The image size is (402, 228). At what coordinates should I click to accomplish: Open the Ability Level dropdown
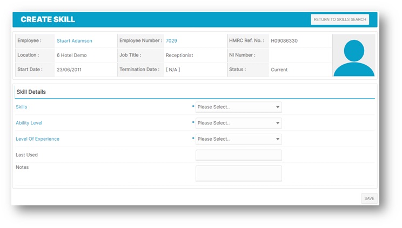tap(238, 123)
